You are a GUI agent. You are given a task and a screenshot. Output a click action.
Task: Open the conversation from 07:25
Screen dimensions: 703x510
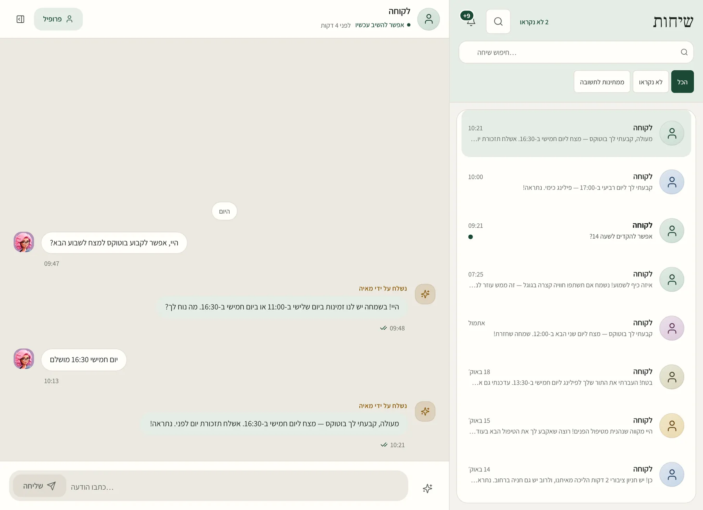(576, 280)
